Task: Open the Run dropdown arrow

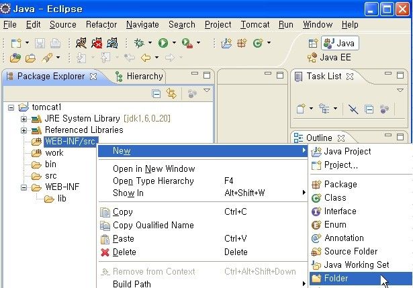Action: click(x=174, y=43)
